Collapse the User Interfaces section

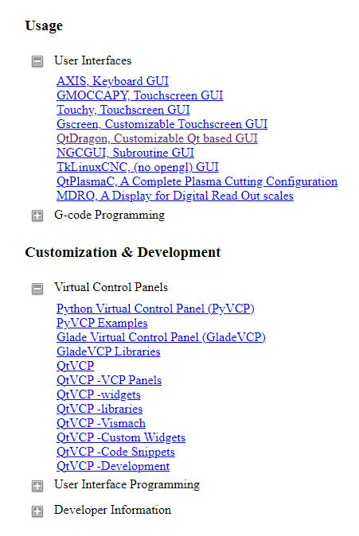[x=37, y=61]
